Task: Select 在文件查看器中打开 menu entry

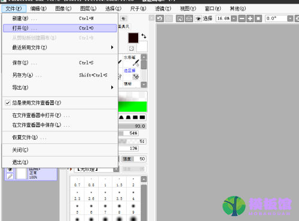Action: coord(60,115)
